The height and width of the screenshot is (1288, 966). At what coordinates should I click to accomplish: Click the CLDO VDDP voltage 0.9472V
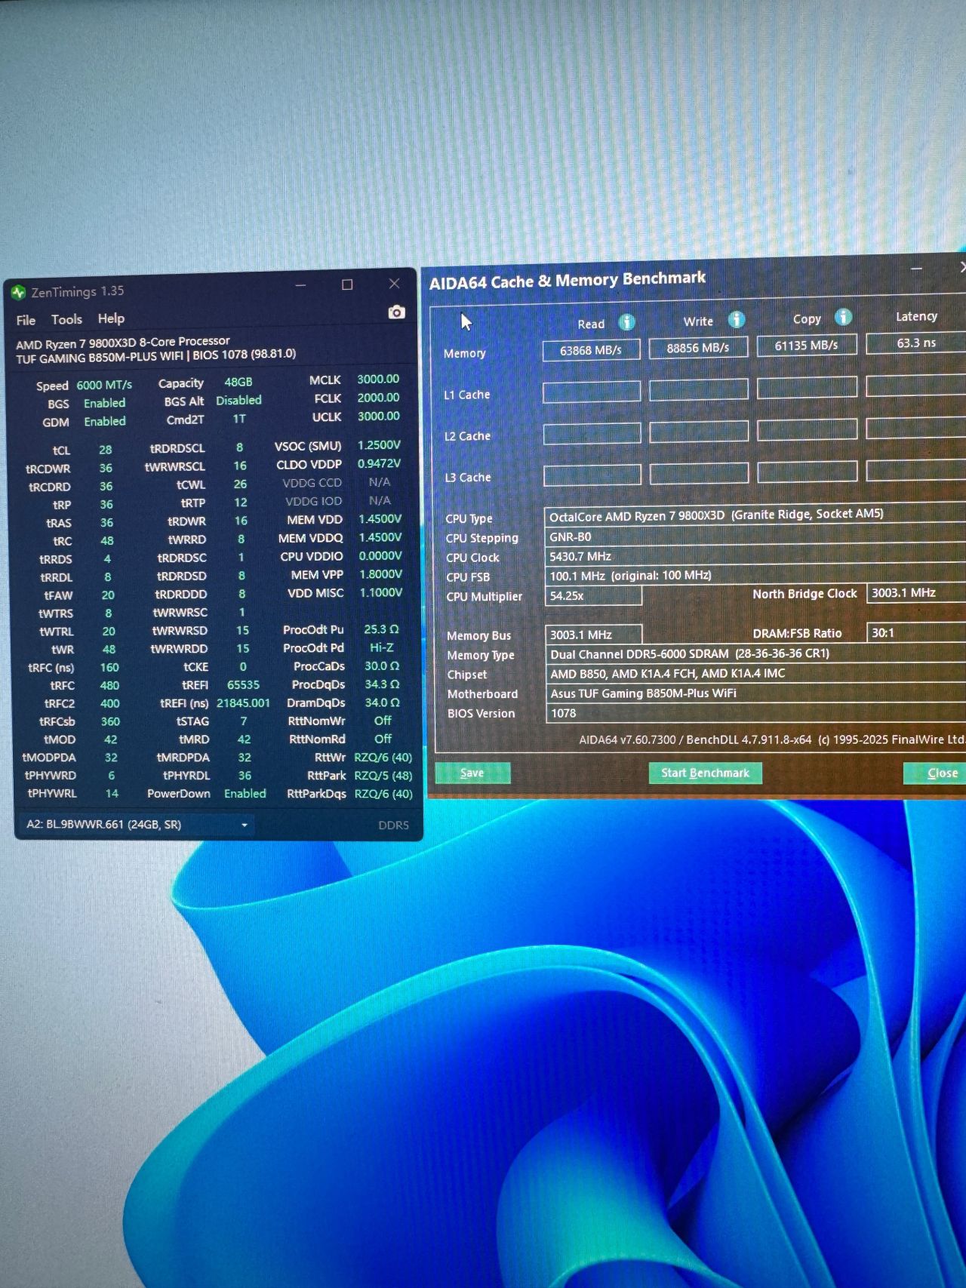coord(379,463)
